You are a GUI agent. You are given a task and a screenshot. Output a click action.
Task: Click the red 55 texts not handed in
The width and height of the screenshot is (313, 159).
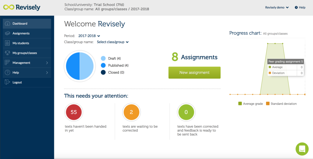74,112
